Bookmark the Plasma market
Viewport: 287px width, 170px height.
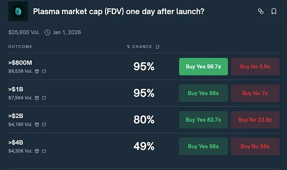click(274, 11)
